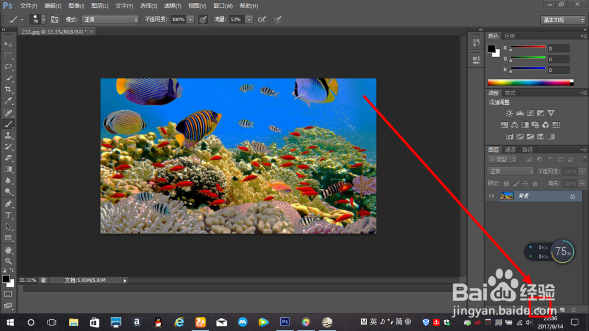Select the History Brush tool
The height and width of the screenshot is (331, 589).
(8, 147)
